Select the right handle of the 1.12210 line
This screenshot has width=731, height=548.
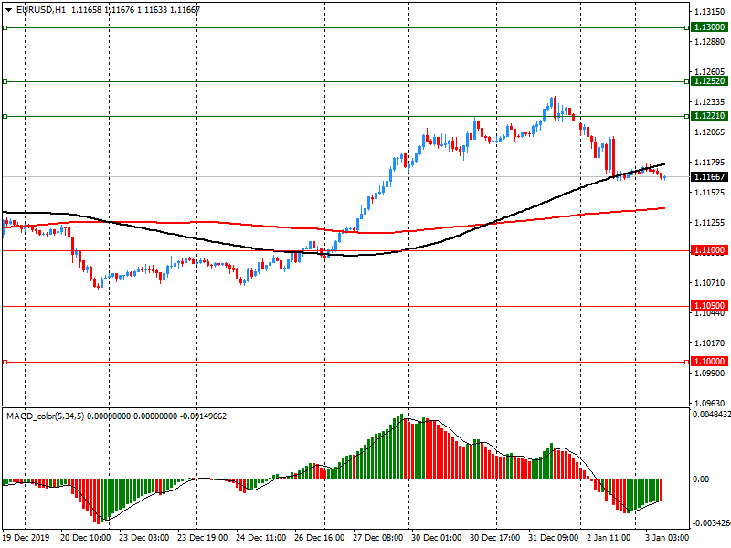click(687, 117)
